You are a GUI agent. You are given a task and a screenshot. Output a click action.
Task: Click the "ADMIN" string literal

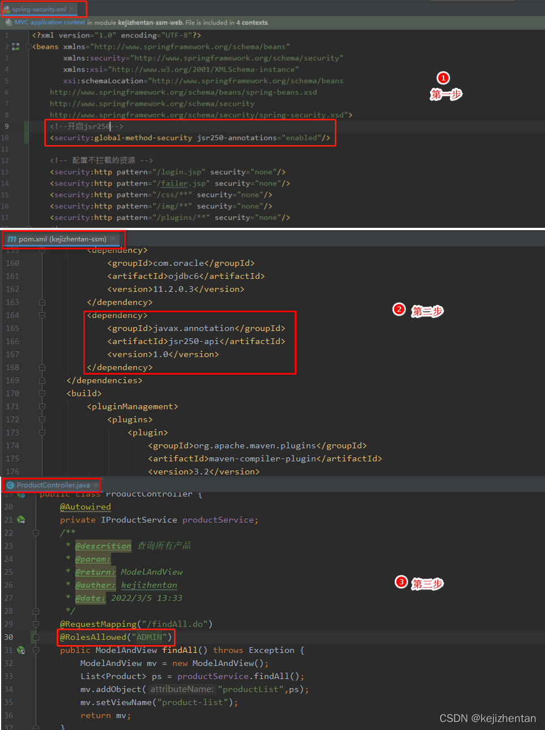point(149,637)
